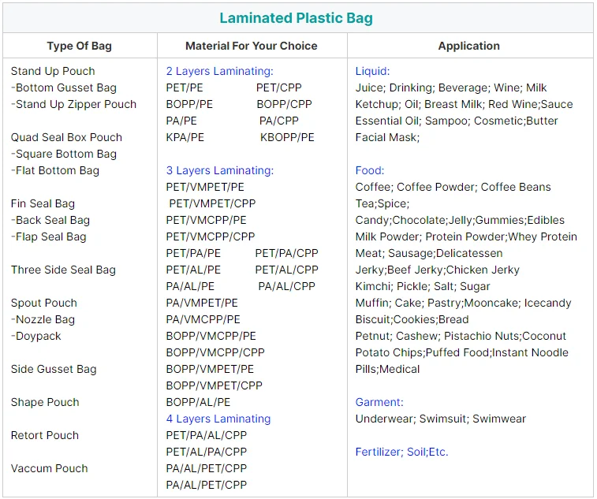The height and width of the screenshot is (499, 597).
Task: Click the BOPP/AL/PE material text
Action: point(198,402)
